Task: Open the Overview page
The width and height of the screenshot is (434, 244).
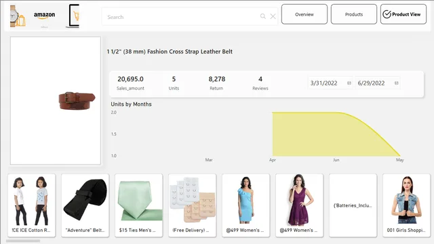Action: click(304, 14)
